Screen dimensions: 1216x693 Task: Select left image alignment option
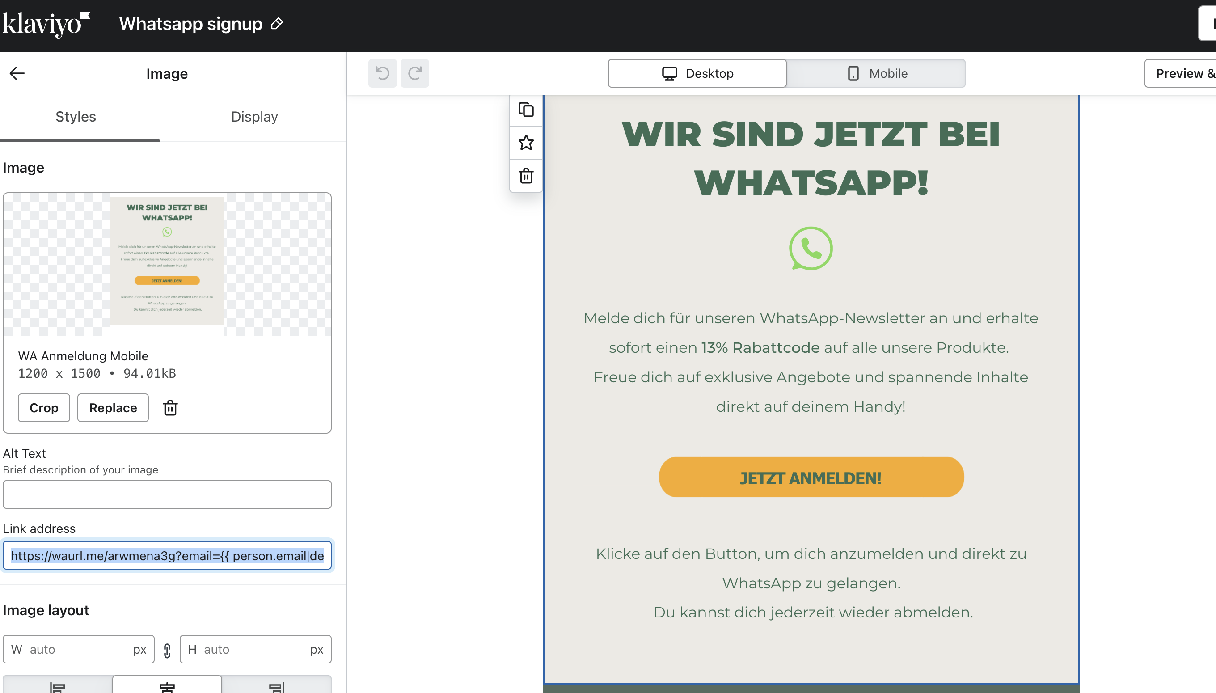[58, 686]
